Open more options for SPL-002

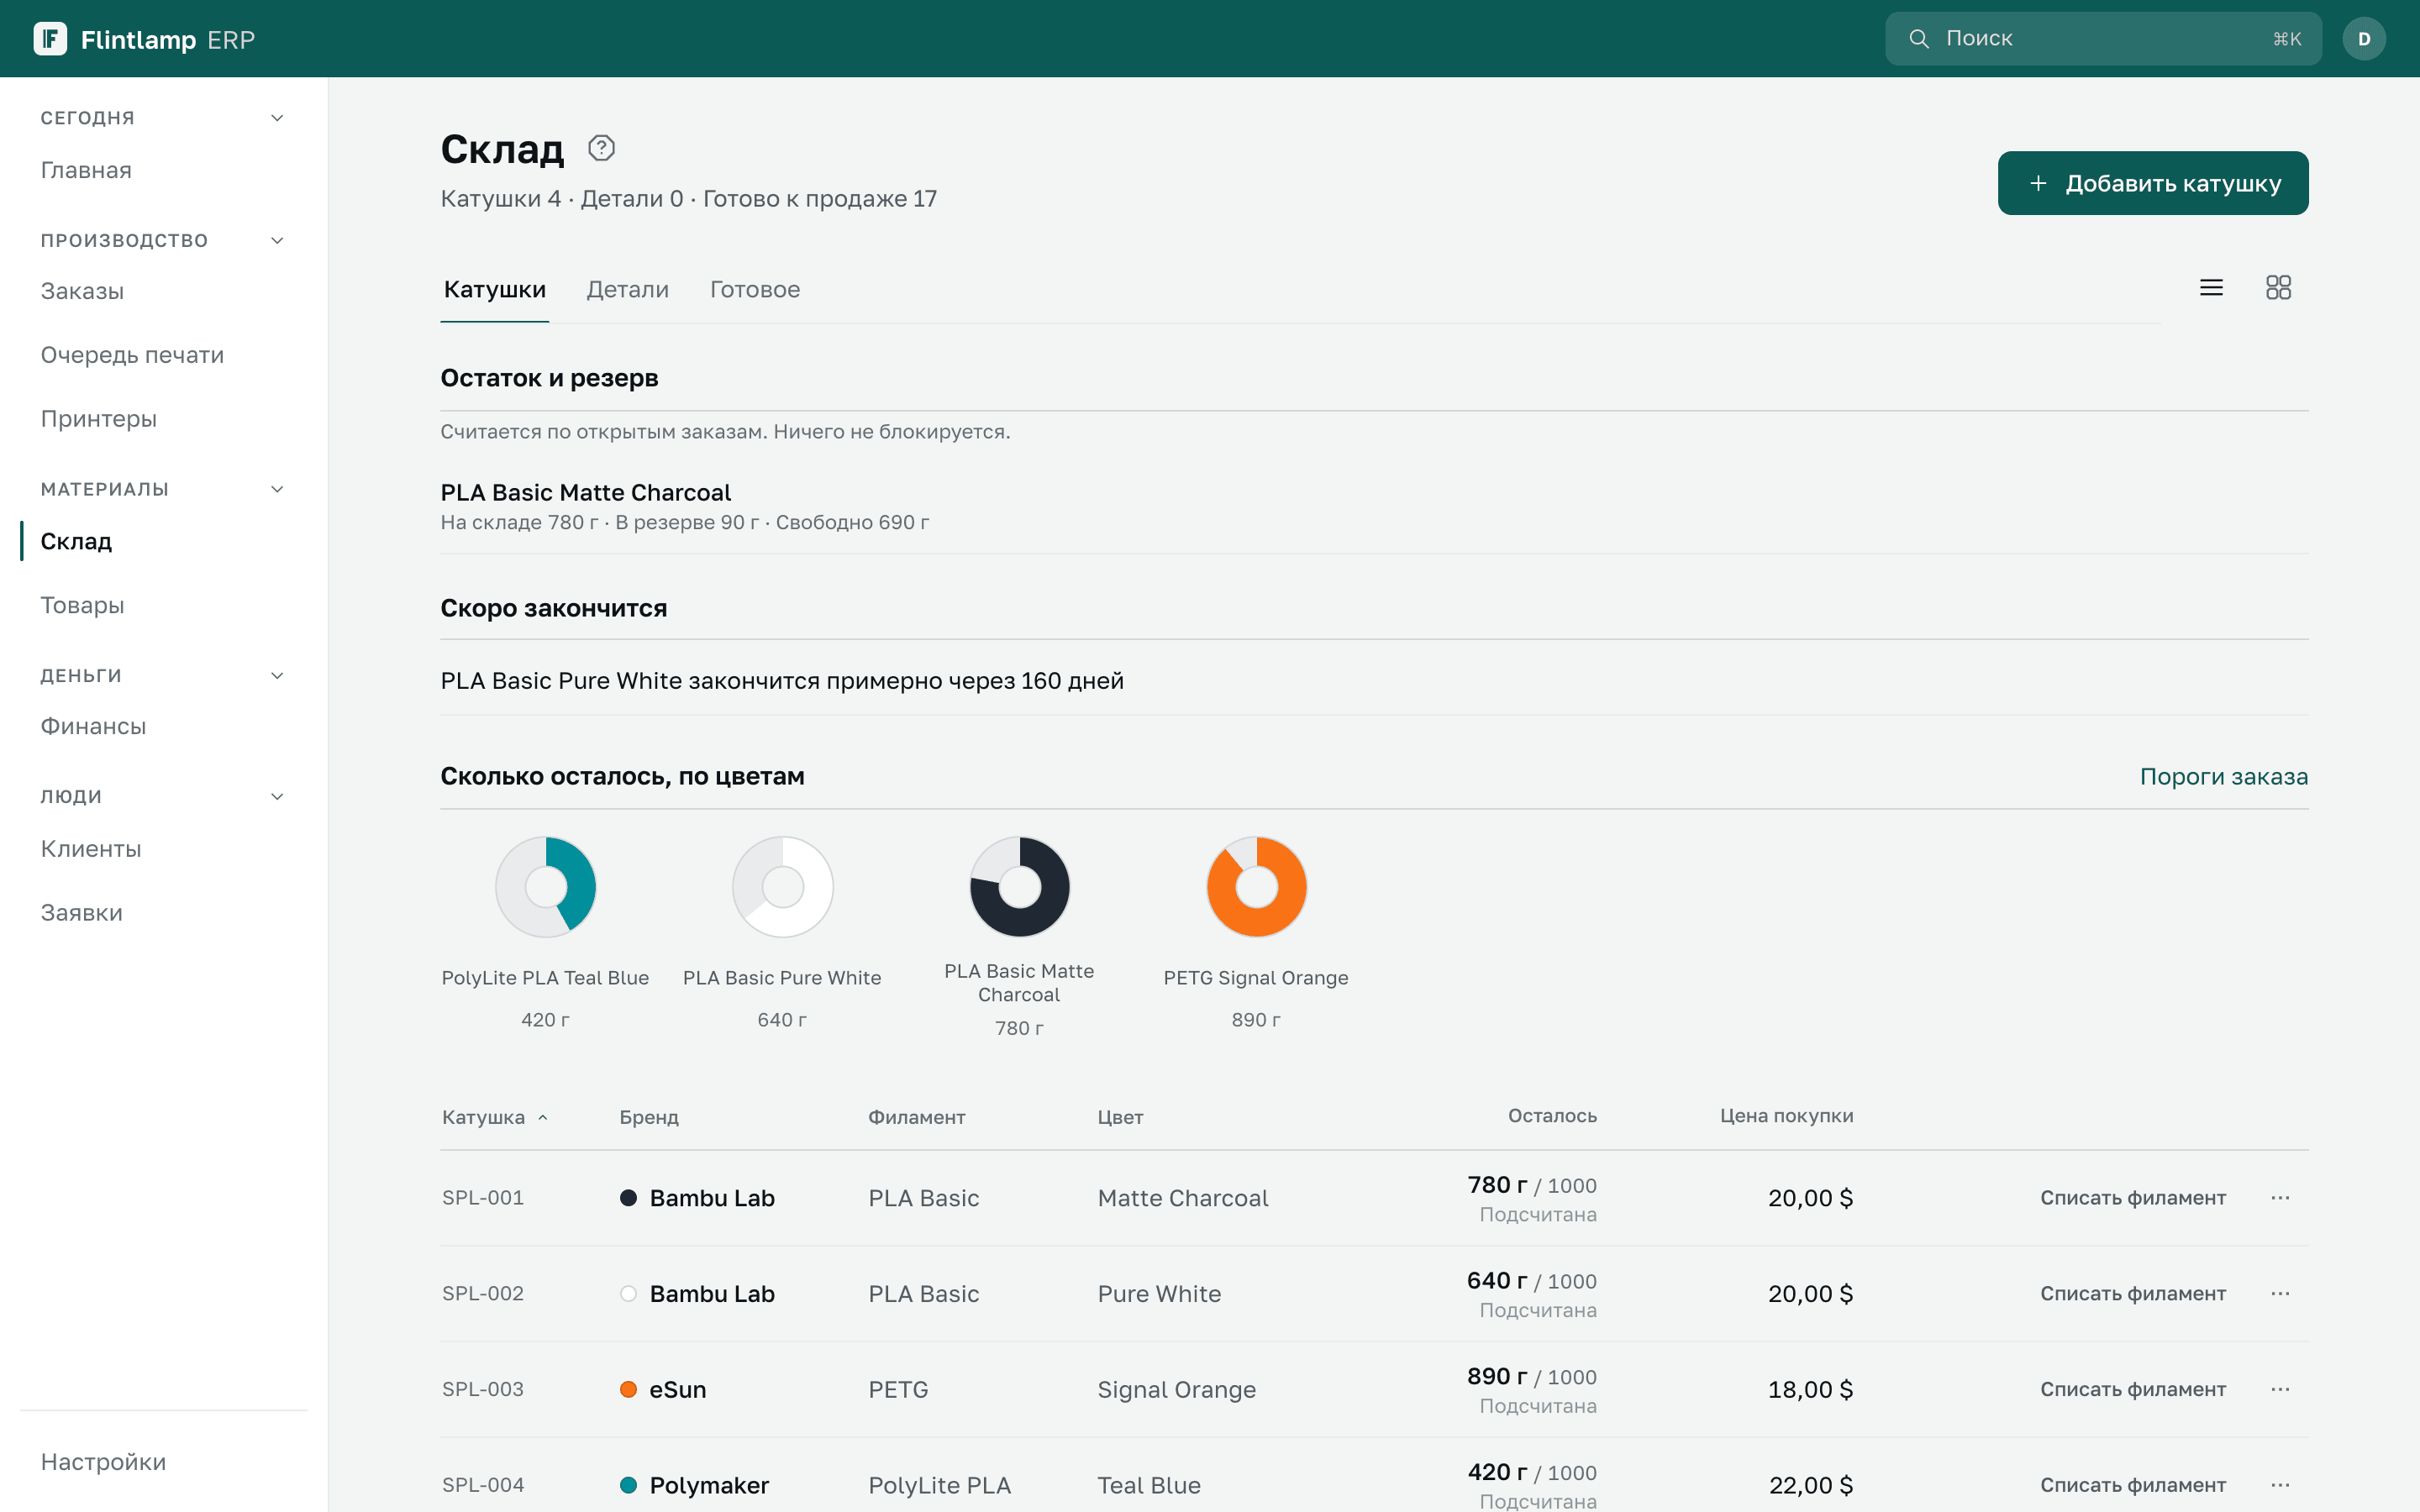(x=2280, y=1294)
